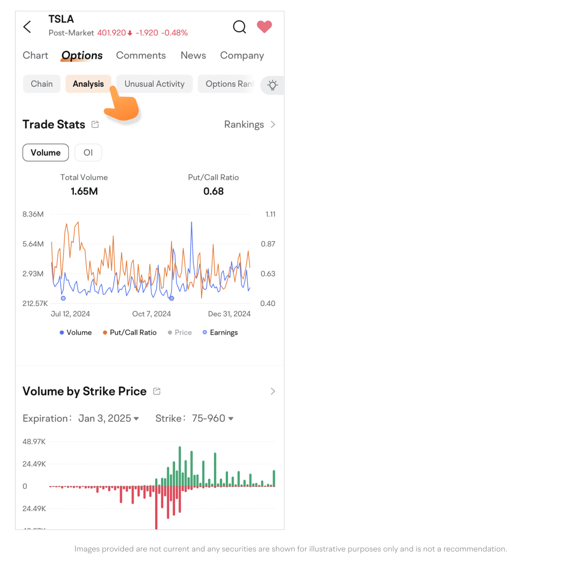This screenshot has width=582, height=565.
Task: Switch to the Chart tab
Action: 36,55
